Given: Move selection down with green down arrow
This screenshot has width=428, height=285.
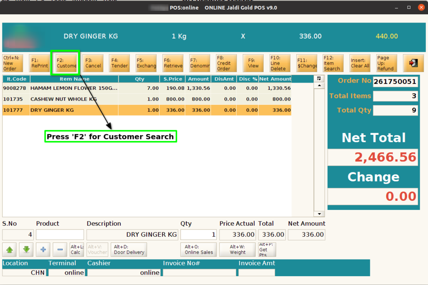Looking at the screenshot, I should (x=26, y=250).
